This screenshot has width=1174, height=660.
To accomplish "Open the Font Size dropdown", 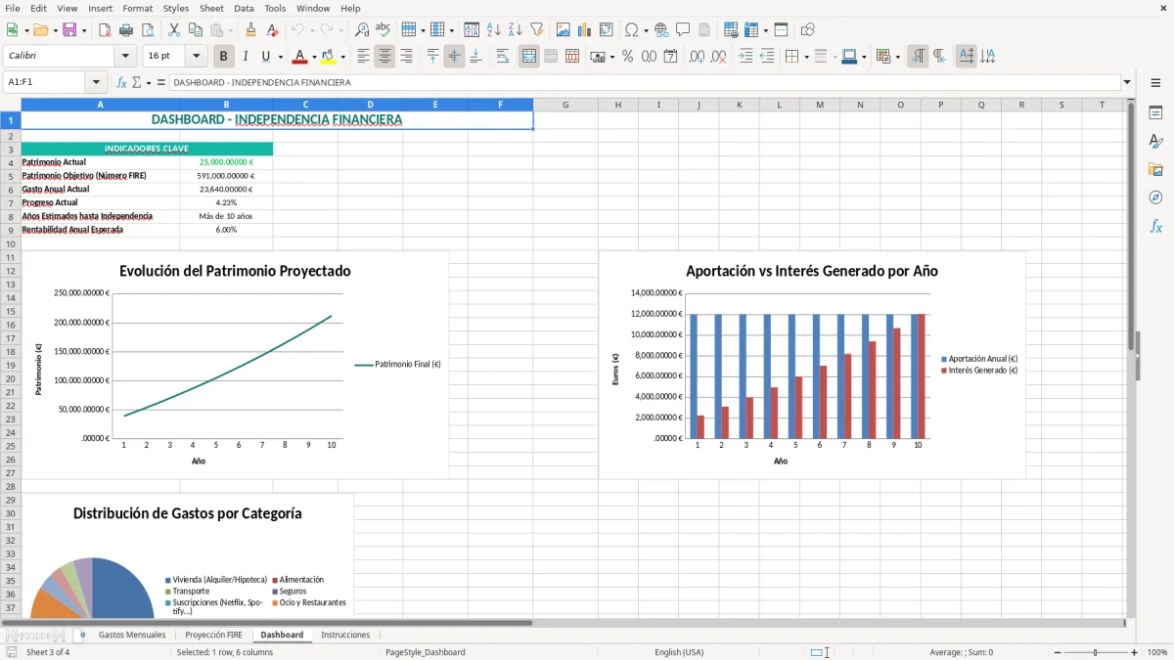I will tap(197, 57).
